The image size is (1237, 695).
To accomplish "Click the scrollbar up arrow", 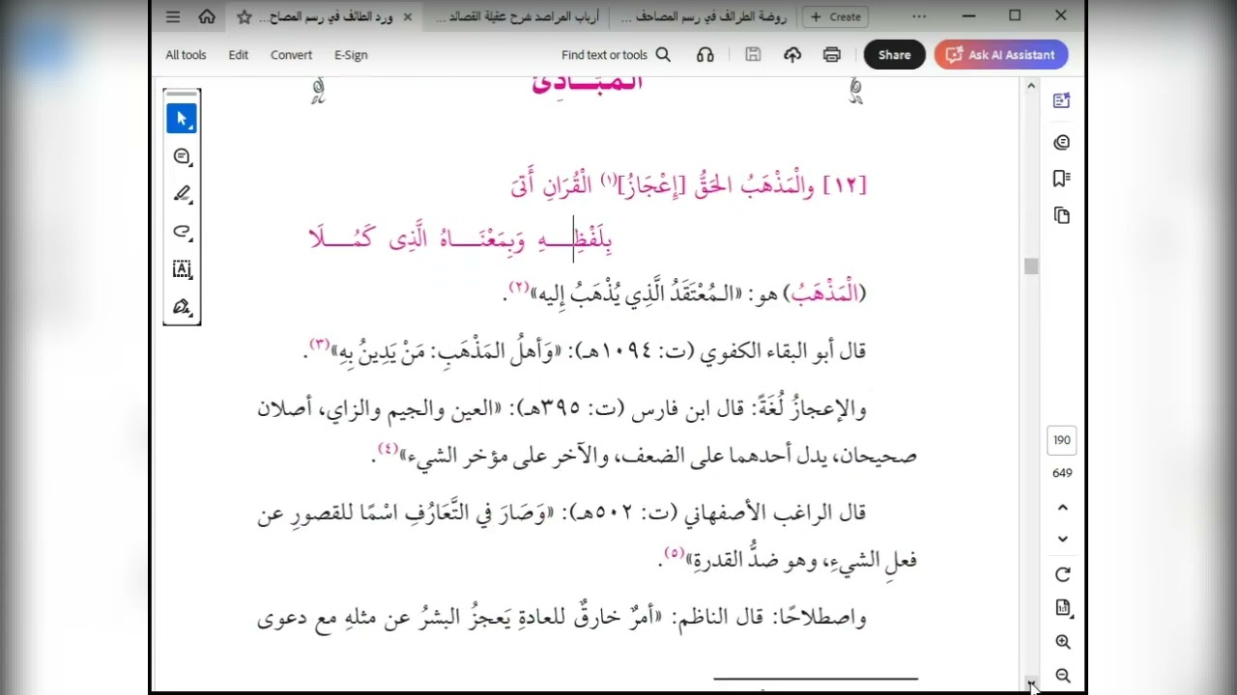I will coord(1031,86).
